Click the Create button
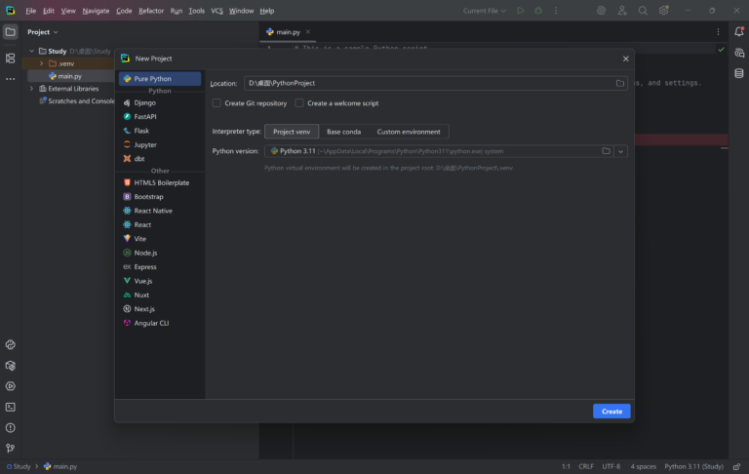 pyautogui.click(x=611, y=412)
